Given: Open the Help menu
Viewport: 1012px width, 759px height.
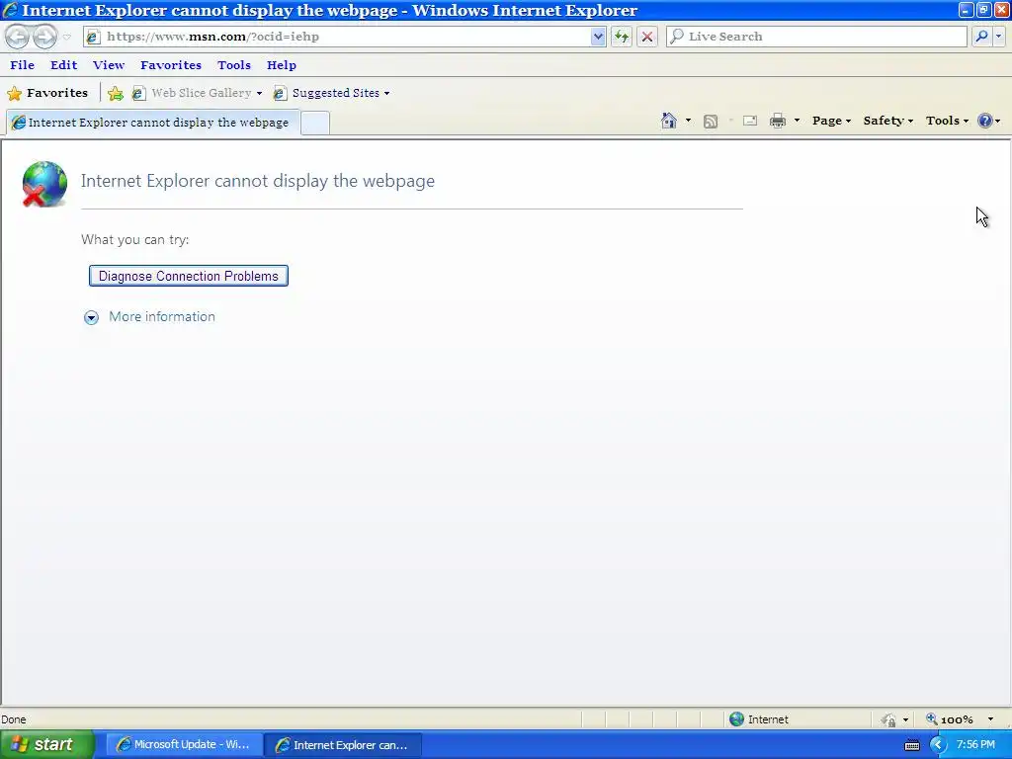Looking at the screenshot, I should point(282,65).
